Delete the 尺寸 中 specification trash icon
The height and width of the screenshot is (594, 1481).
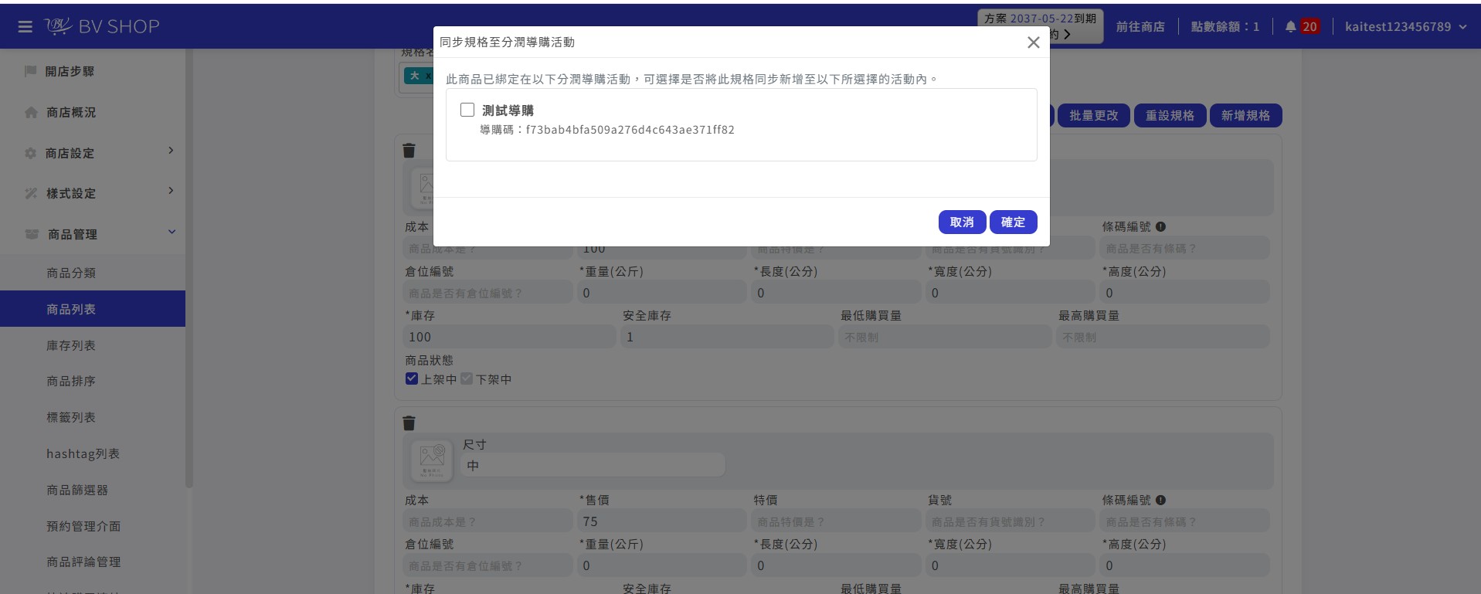(409, 423)
